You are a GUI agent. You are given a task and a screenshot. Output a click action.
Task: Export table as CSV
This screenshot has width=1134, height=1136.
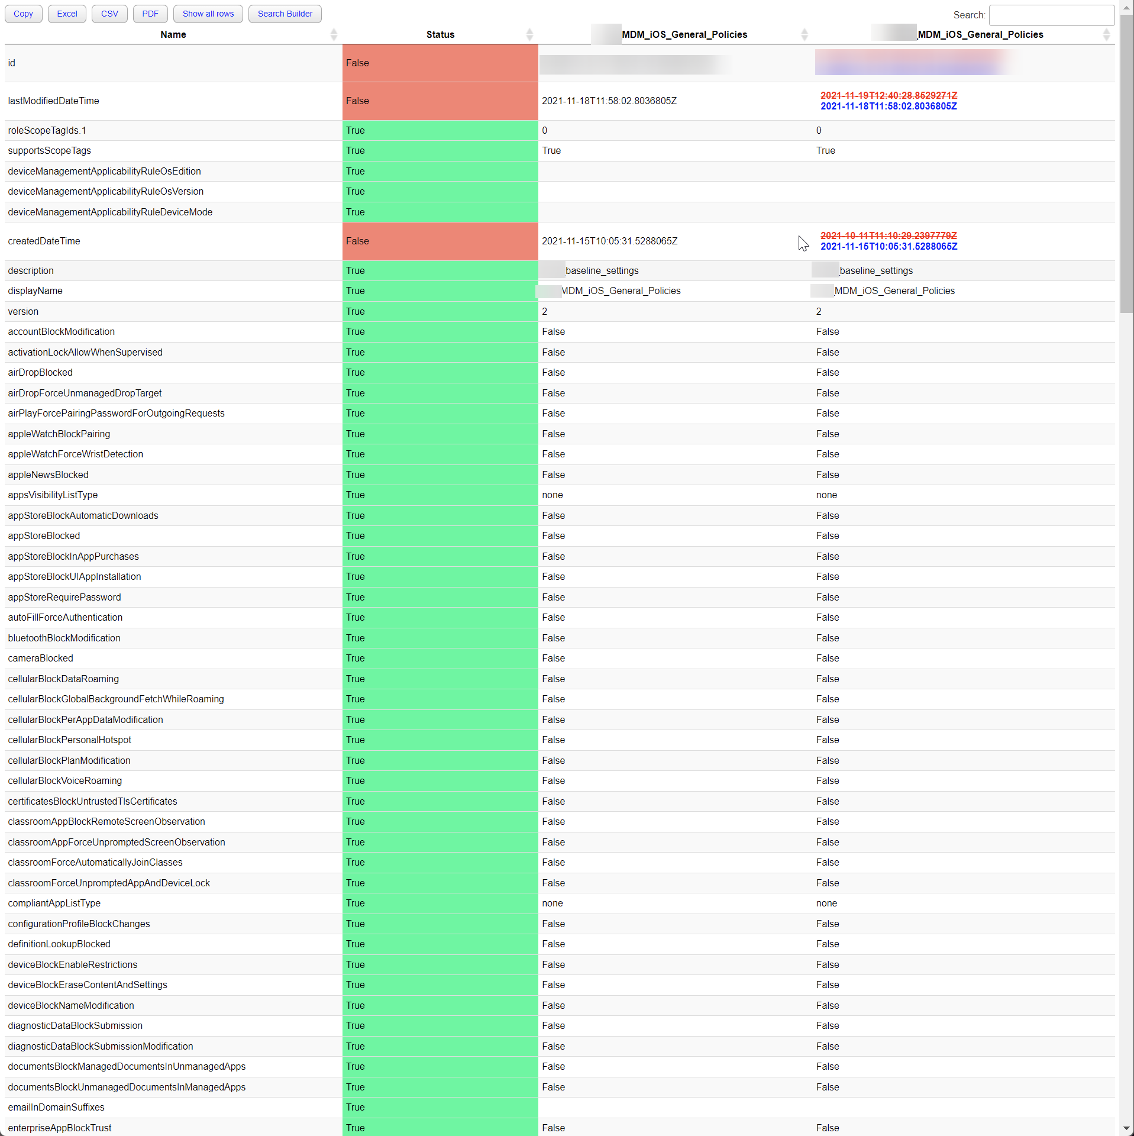coord(109,14)
